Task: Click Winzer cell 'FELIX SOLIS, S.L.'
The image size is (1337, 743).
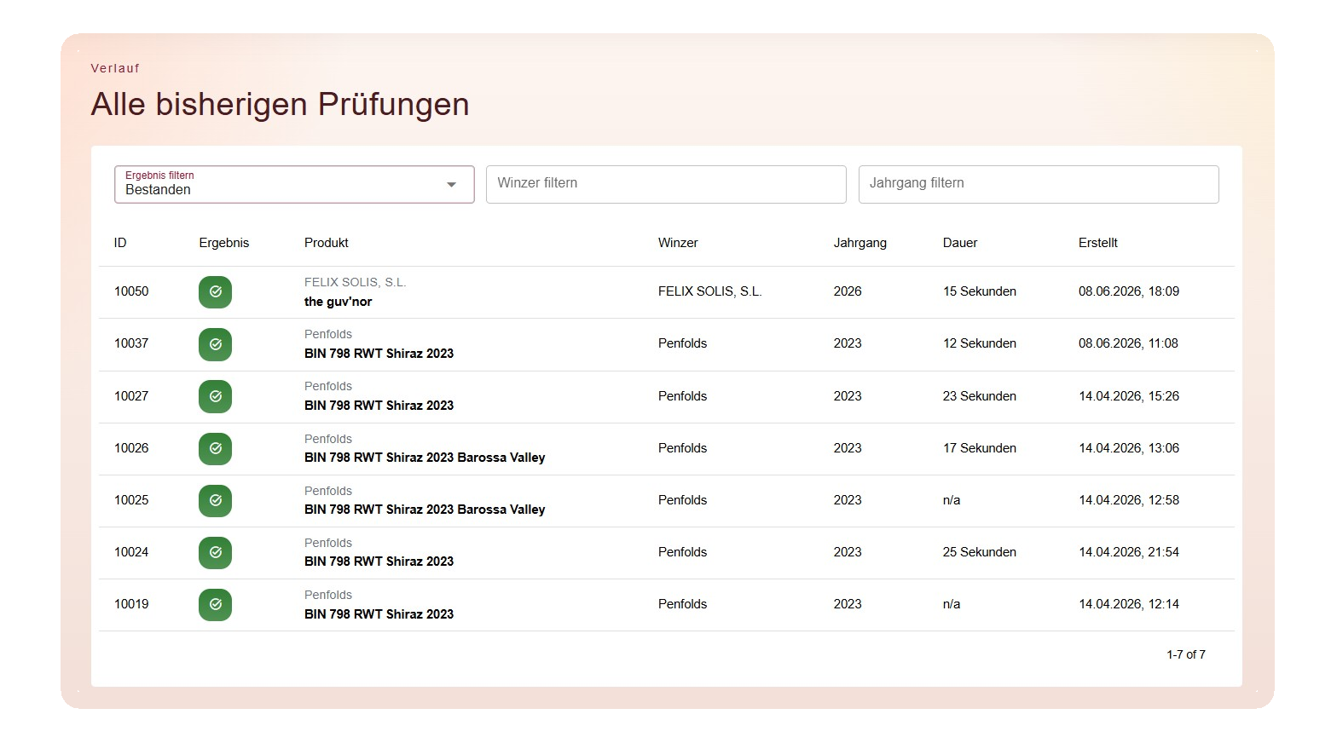Action: point(710,291)
